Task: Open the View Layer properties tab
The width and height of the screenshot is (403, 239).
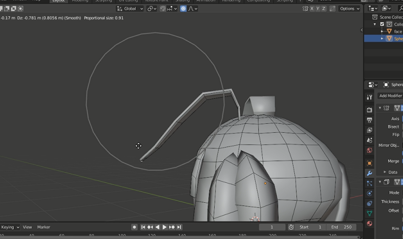Action: [x=370, y=130]
